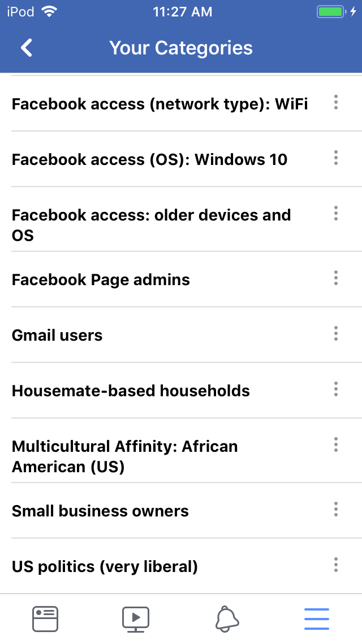Open the Notifications bell tab
The height and width of the screenshot is (644, 362).
(x=227, y=618)
